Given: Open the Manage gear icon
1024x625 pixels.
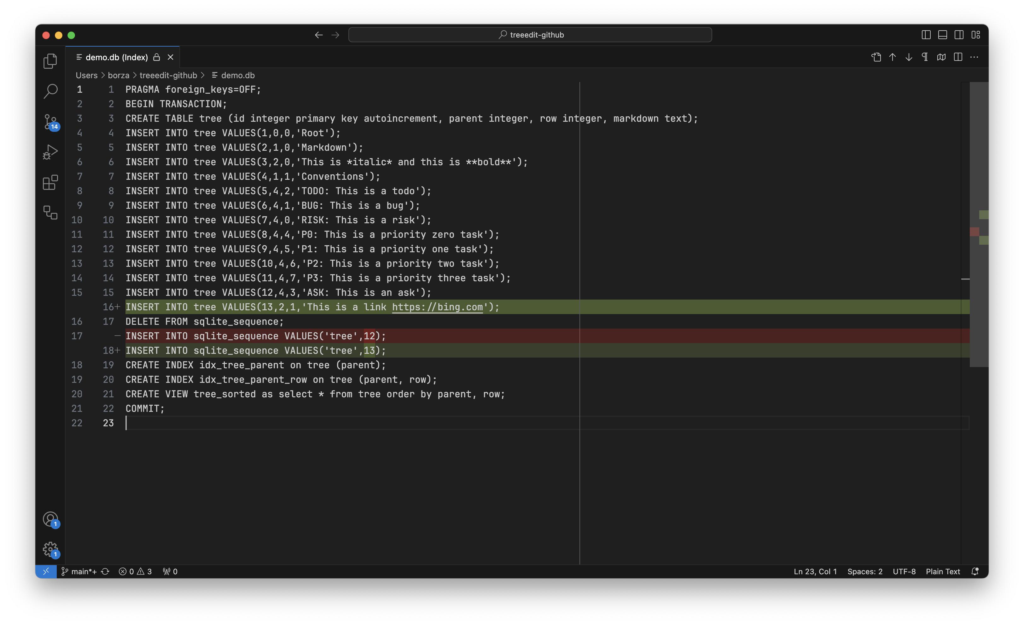Looking at the screenshot, I should click(50, 549).
